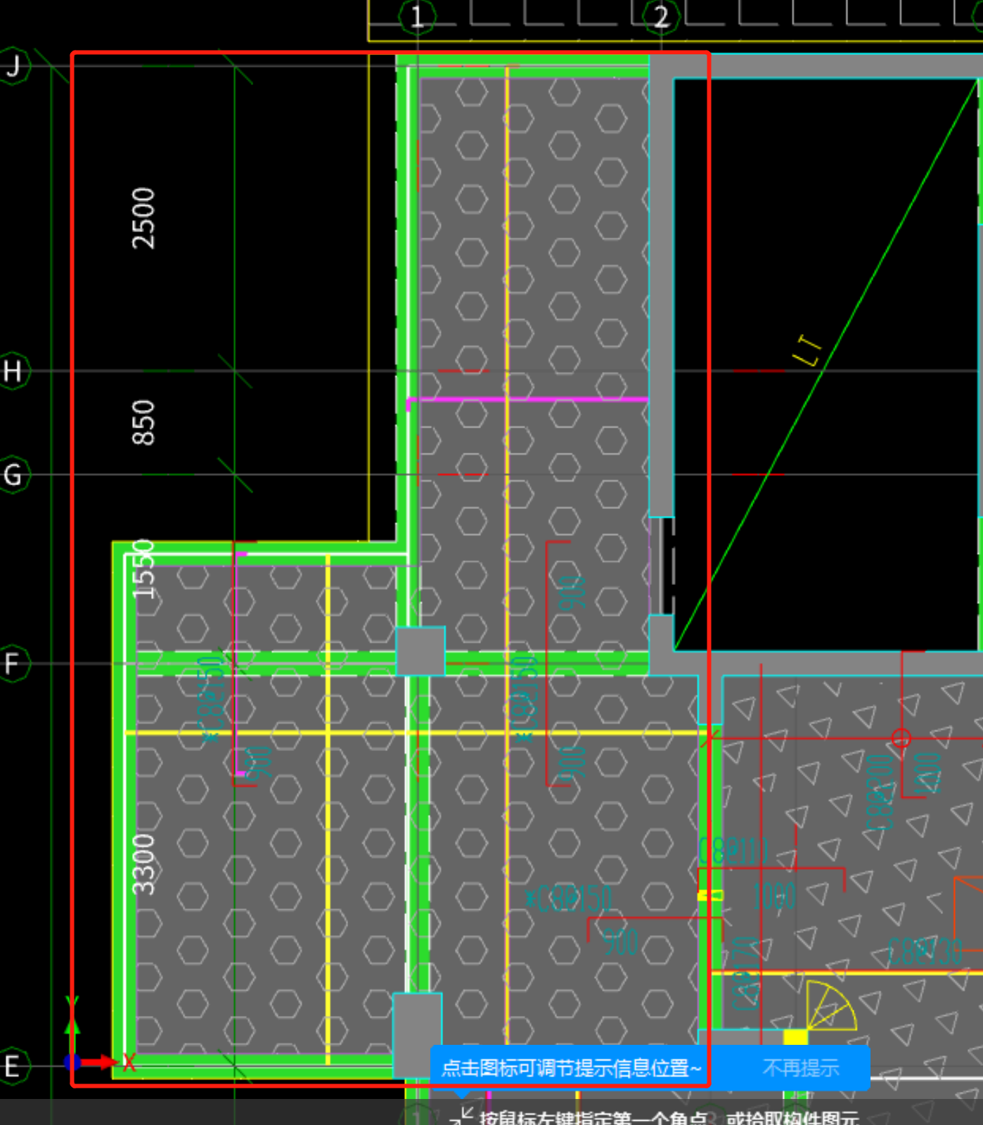Click the gray column near axis E
The height and width of the screenshot is (1125, 983).
tap(417, 1035)
